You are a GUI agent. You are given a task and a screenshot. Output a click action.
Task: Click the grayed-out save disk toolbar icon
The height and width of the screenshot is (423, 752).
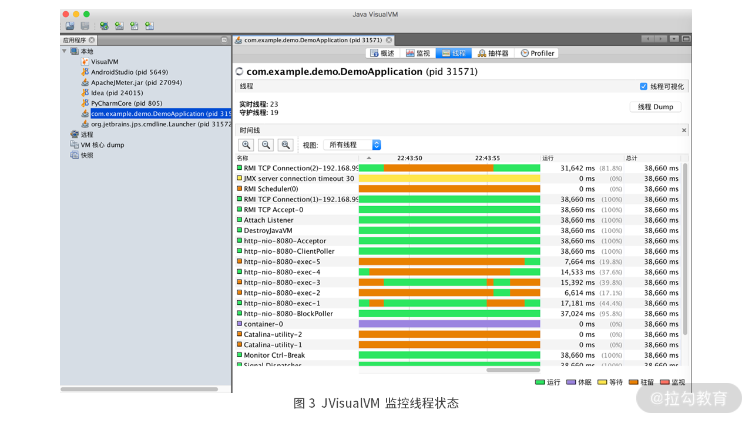click(x=85, y=26)
